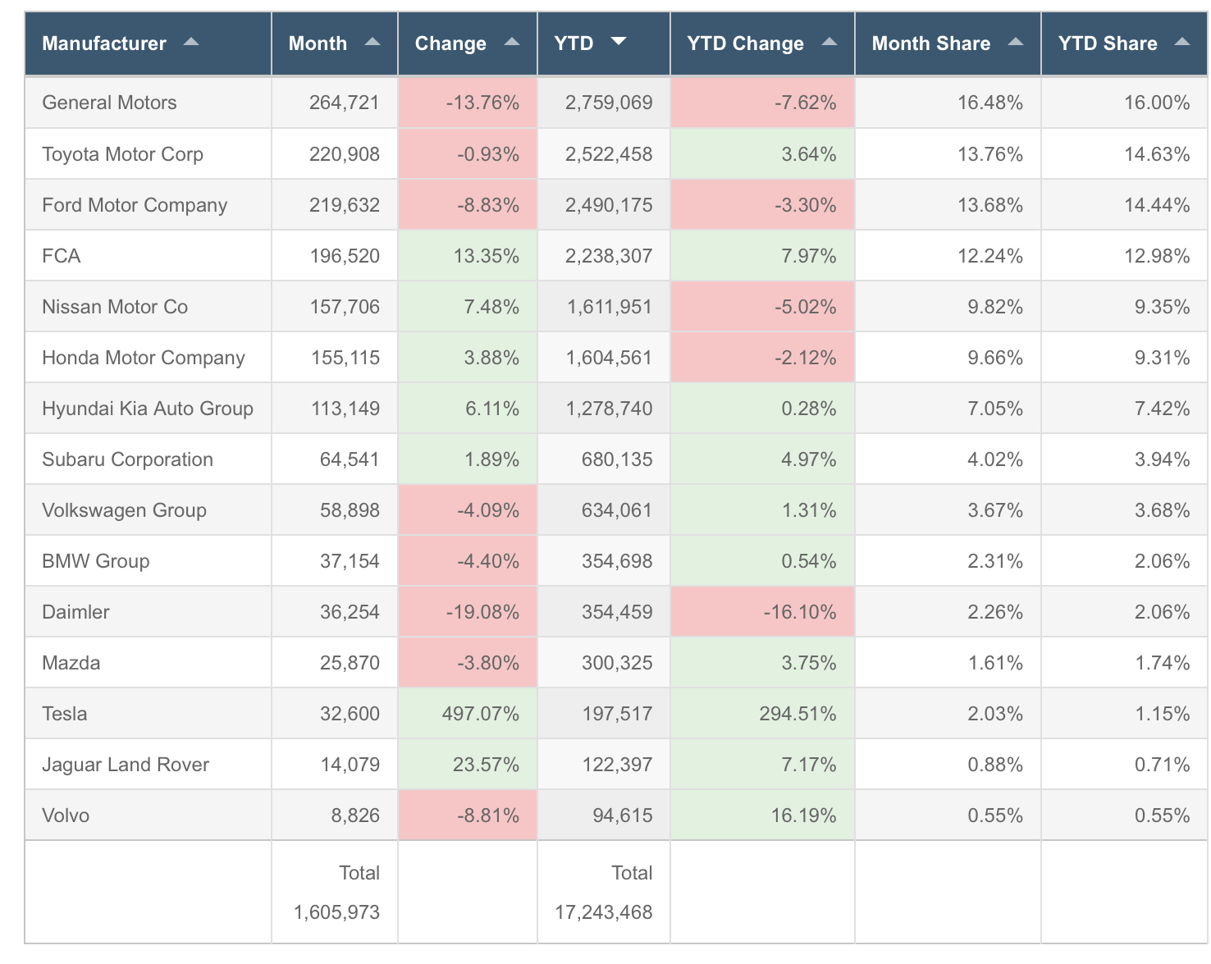Click the month total 1,605,973
Image resolution: width=1211 pixels, height=964 pixels.
336,911
